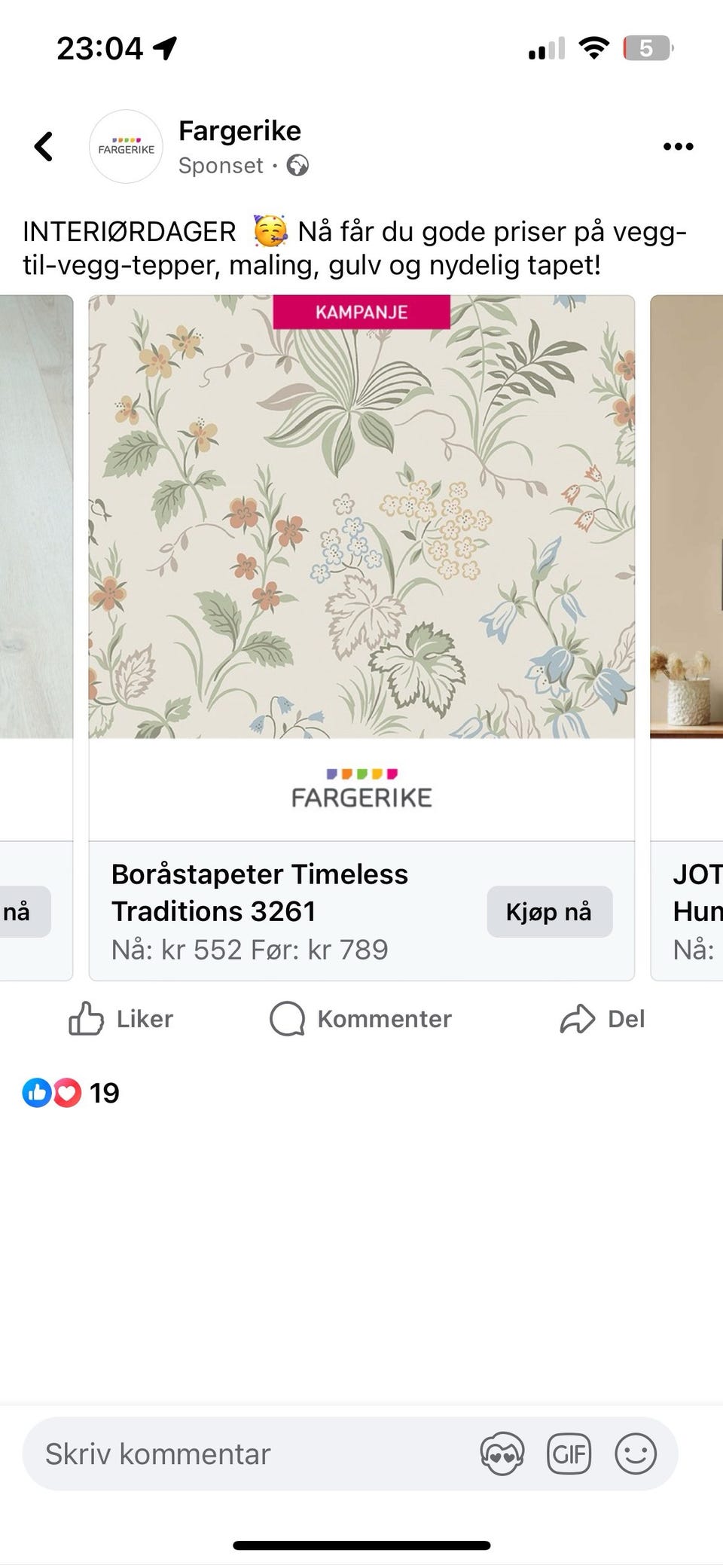Open the Fargerike page by tapping its name
Image resolution: width=723 pixels, height=1565 pixels.
(x=239, y=130)
